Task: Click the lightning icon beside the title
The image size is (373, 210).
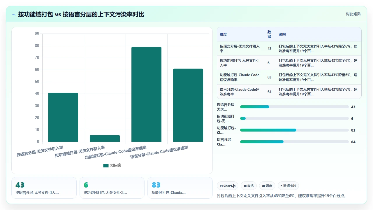Action: point(14,15)
